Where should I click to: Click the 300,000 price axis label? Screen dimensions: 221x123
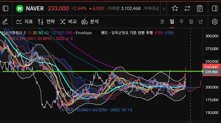coord(212,36)
